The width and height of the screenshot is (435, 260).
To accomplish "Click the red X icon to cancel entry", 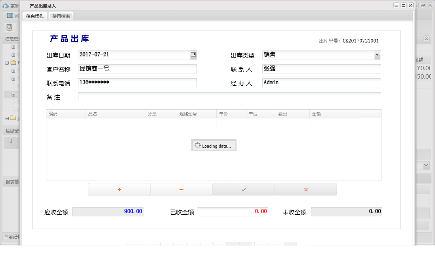I will [305, 189].
